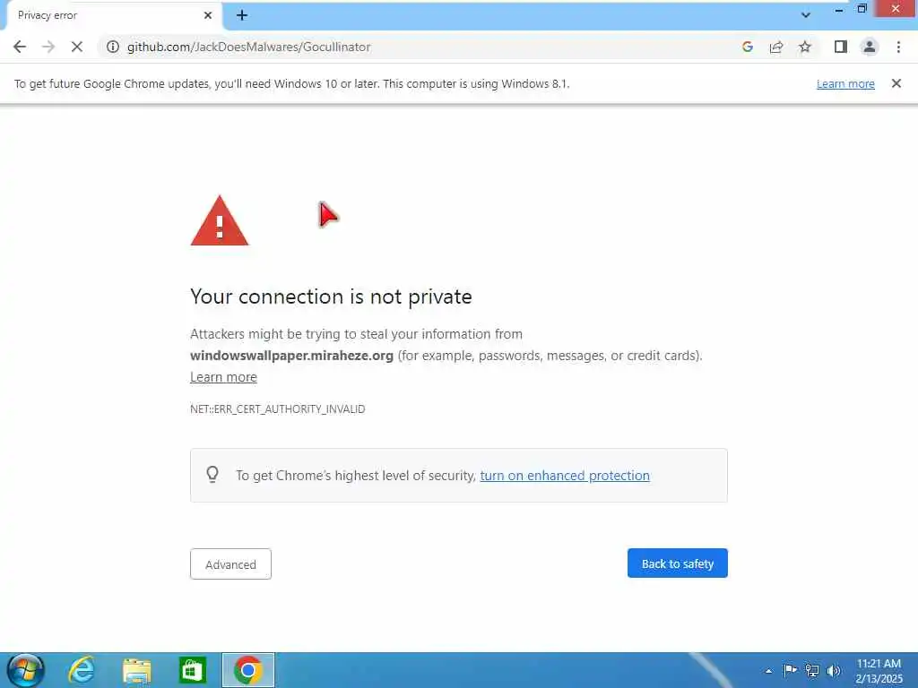This screenshot has width=918, height=688.
Task: Click the Advanced button
Action: click(x=230, y=564)
